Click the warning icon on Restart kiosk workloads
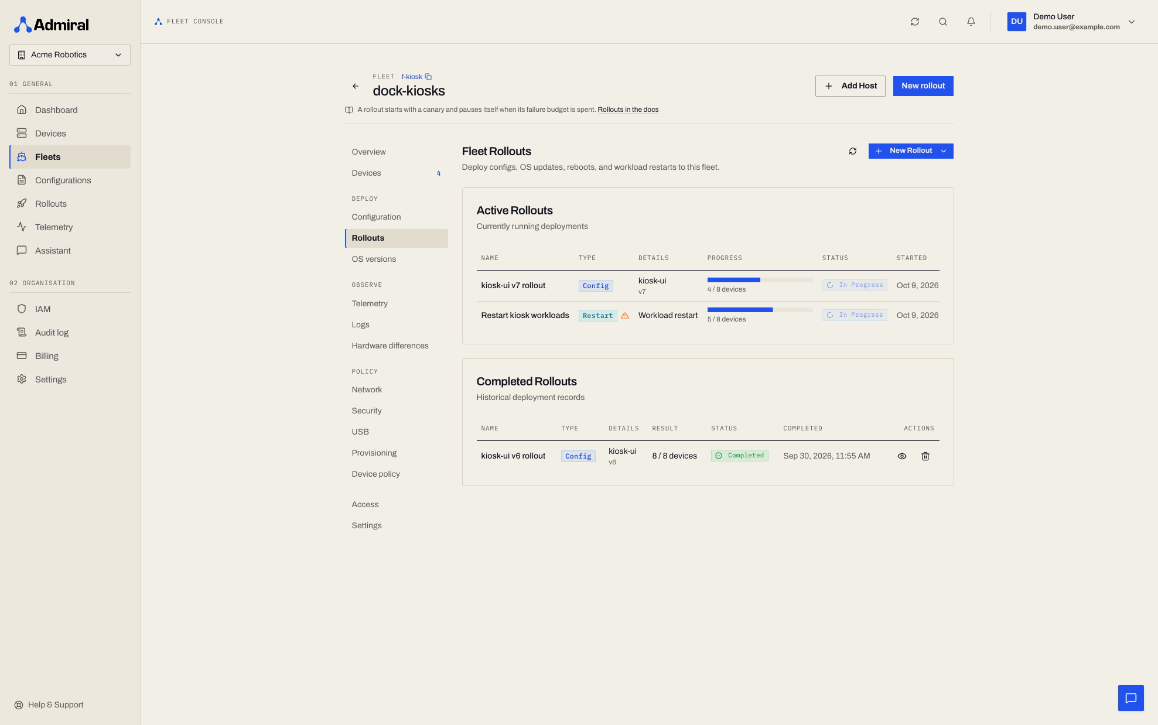 [x=625, y=316]
